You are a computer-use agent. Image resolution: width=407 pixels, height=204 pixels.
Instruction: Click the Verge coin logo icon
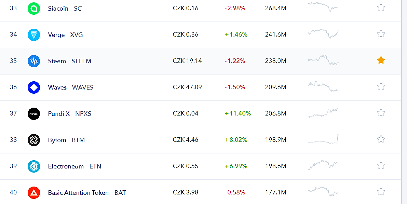34,35
